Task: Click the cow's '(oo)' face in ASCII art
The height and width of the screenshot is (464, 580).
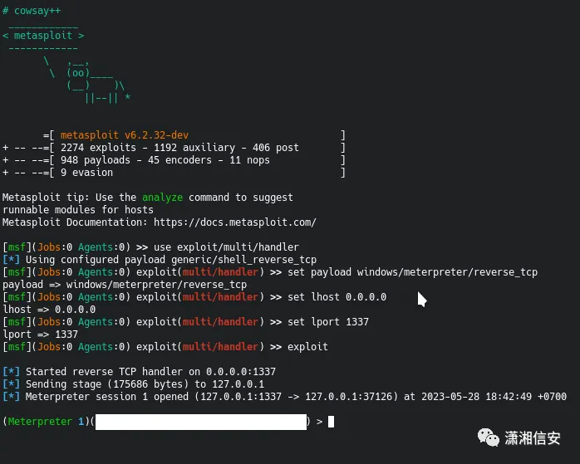Action: [x=78, y=73]
